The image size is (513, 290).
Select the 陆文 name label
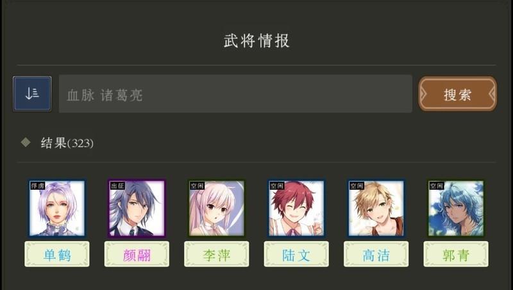[296, 254]
